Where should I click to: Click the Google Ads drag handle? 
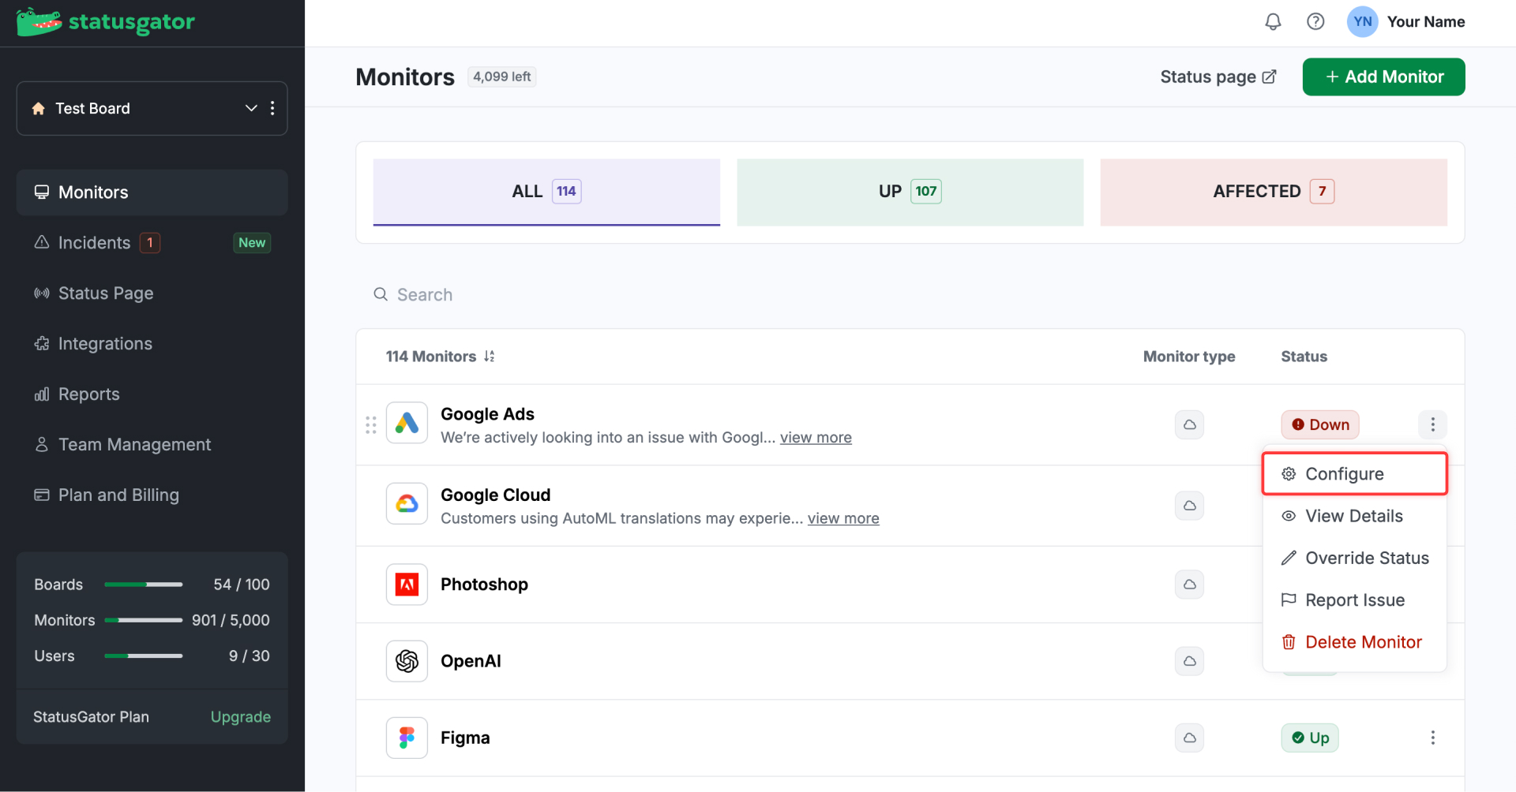pyautogui.click(x=371, y=424)
